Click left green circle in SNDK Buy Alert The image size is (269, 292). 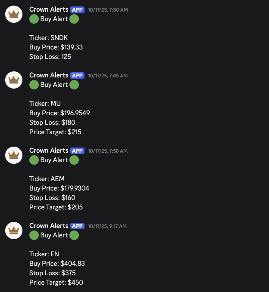click(x=34, y=19)
